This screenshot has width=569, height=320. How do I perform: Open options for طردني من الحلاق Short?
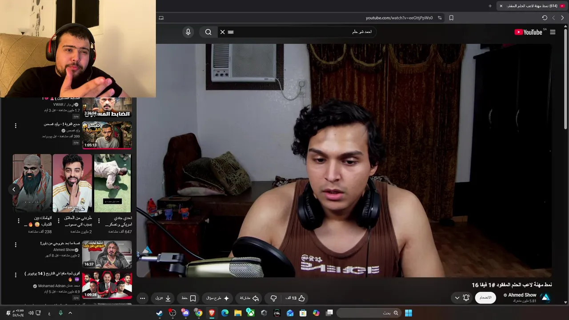(59, 221)
